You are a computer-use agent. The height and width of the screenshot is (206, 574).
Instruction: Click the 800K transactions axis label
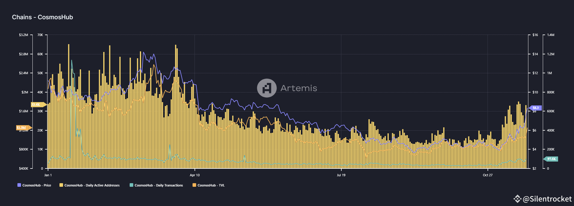pos(551,92)
